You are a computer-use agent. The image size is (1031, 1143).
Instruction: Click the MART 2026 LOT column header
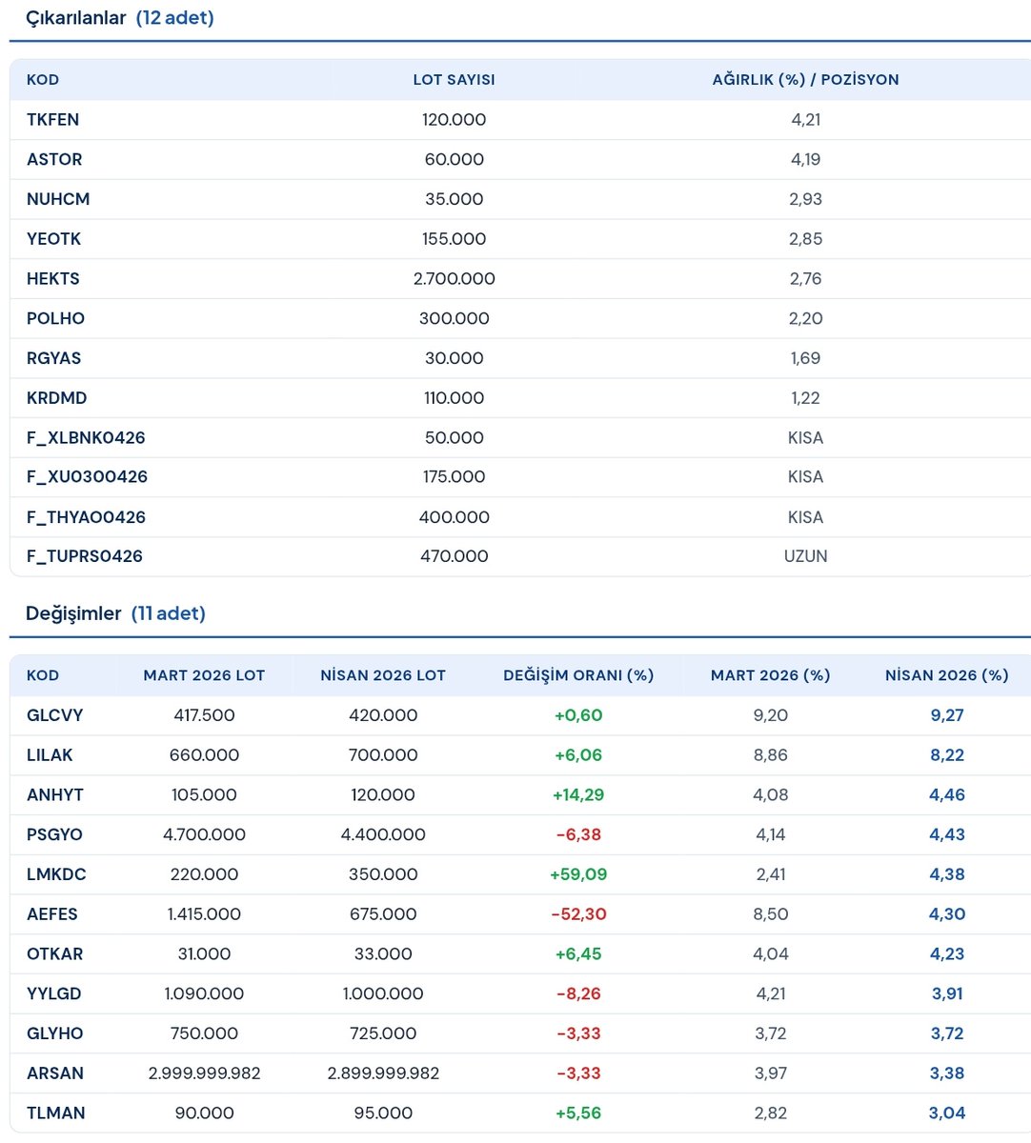(204, 675)
